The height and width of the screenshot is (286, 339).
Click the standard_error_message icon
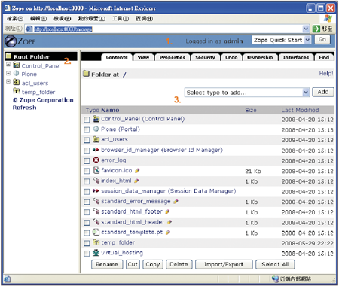tap(96, 201)
